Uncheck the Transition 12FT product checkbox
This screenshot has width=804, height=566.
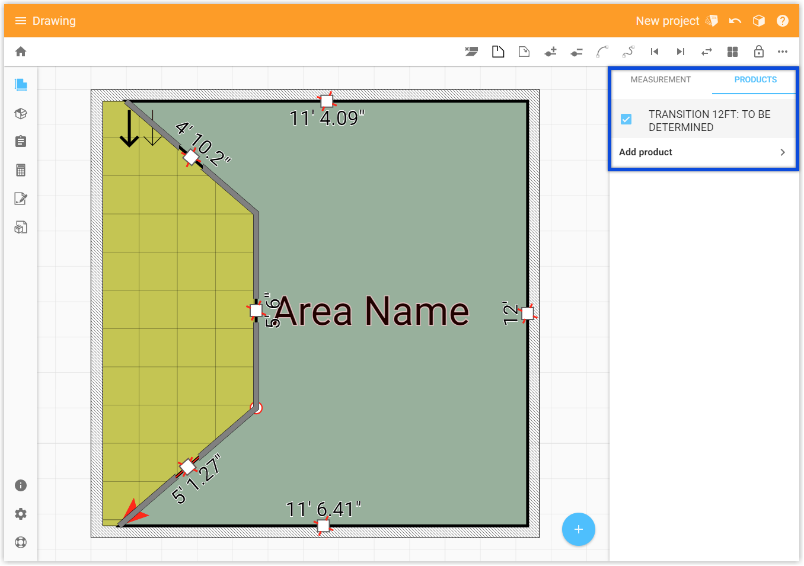point(626,119)
